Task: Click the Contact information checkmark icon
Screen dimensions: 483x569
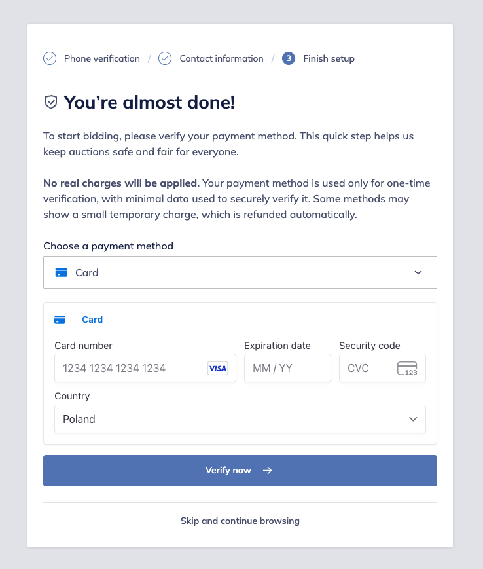Action: coord(166,58)
